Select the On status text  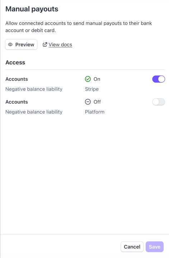[97, 79]
